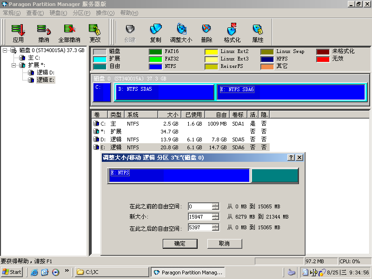Select the D: NTFS SDA5 block in disk map
The width and height of the screenshot is (372, 279).
165,92
